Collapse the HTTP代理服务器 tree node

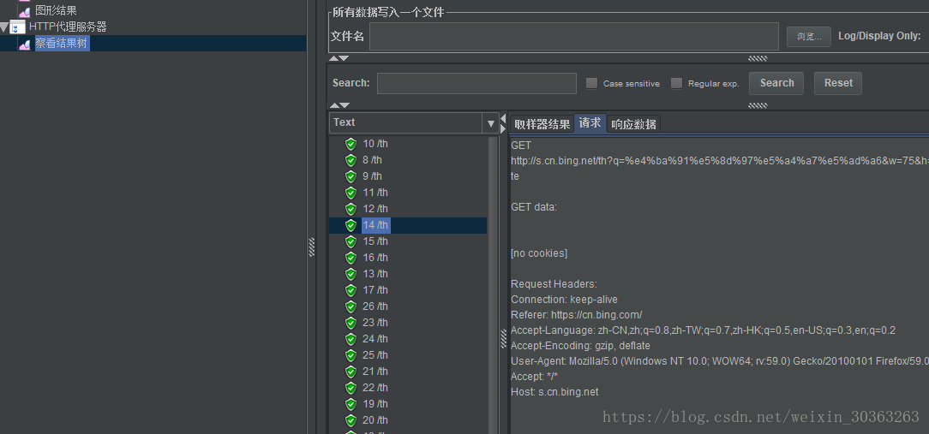pos(5,27)
